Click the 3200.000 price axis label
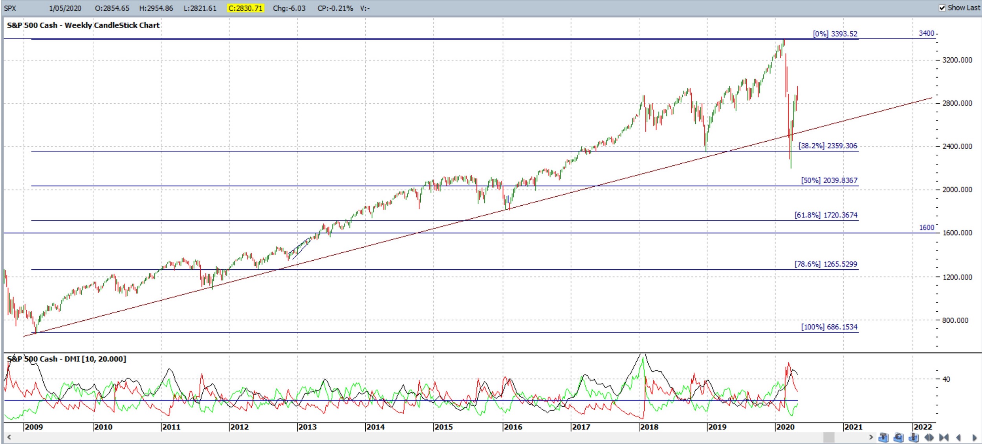982x444 pixels. pyautogui.click(x=957, y=60)
